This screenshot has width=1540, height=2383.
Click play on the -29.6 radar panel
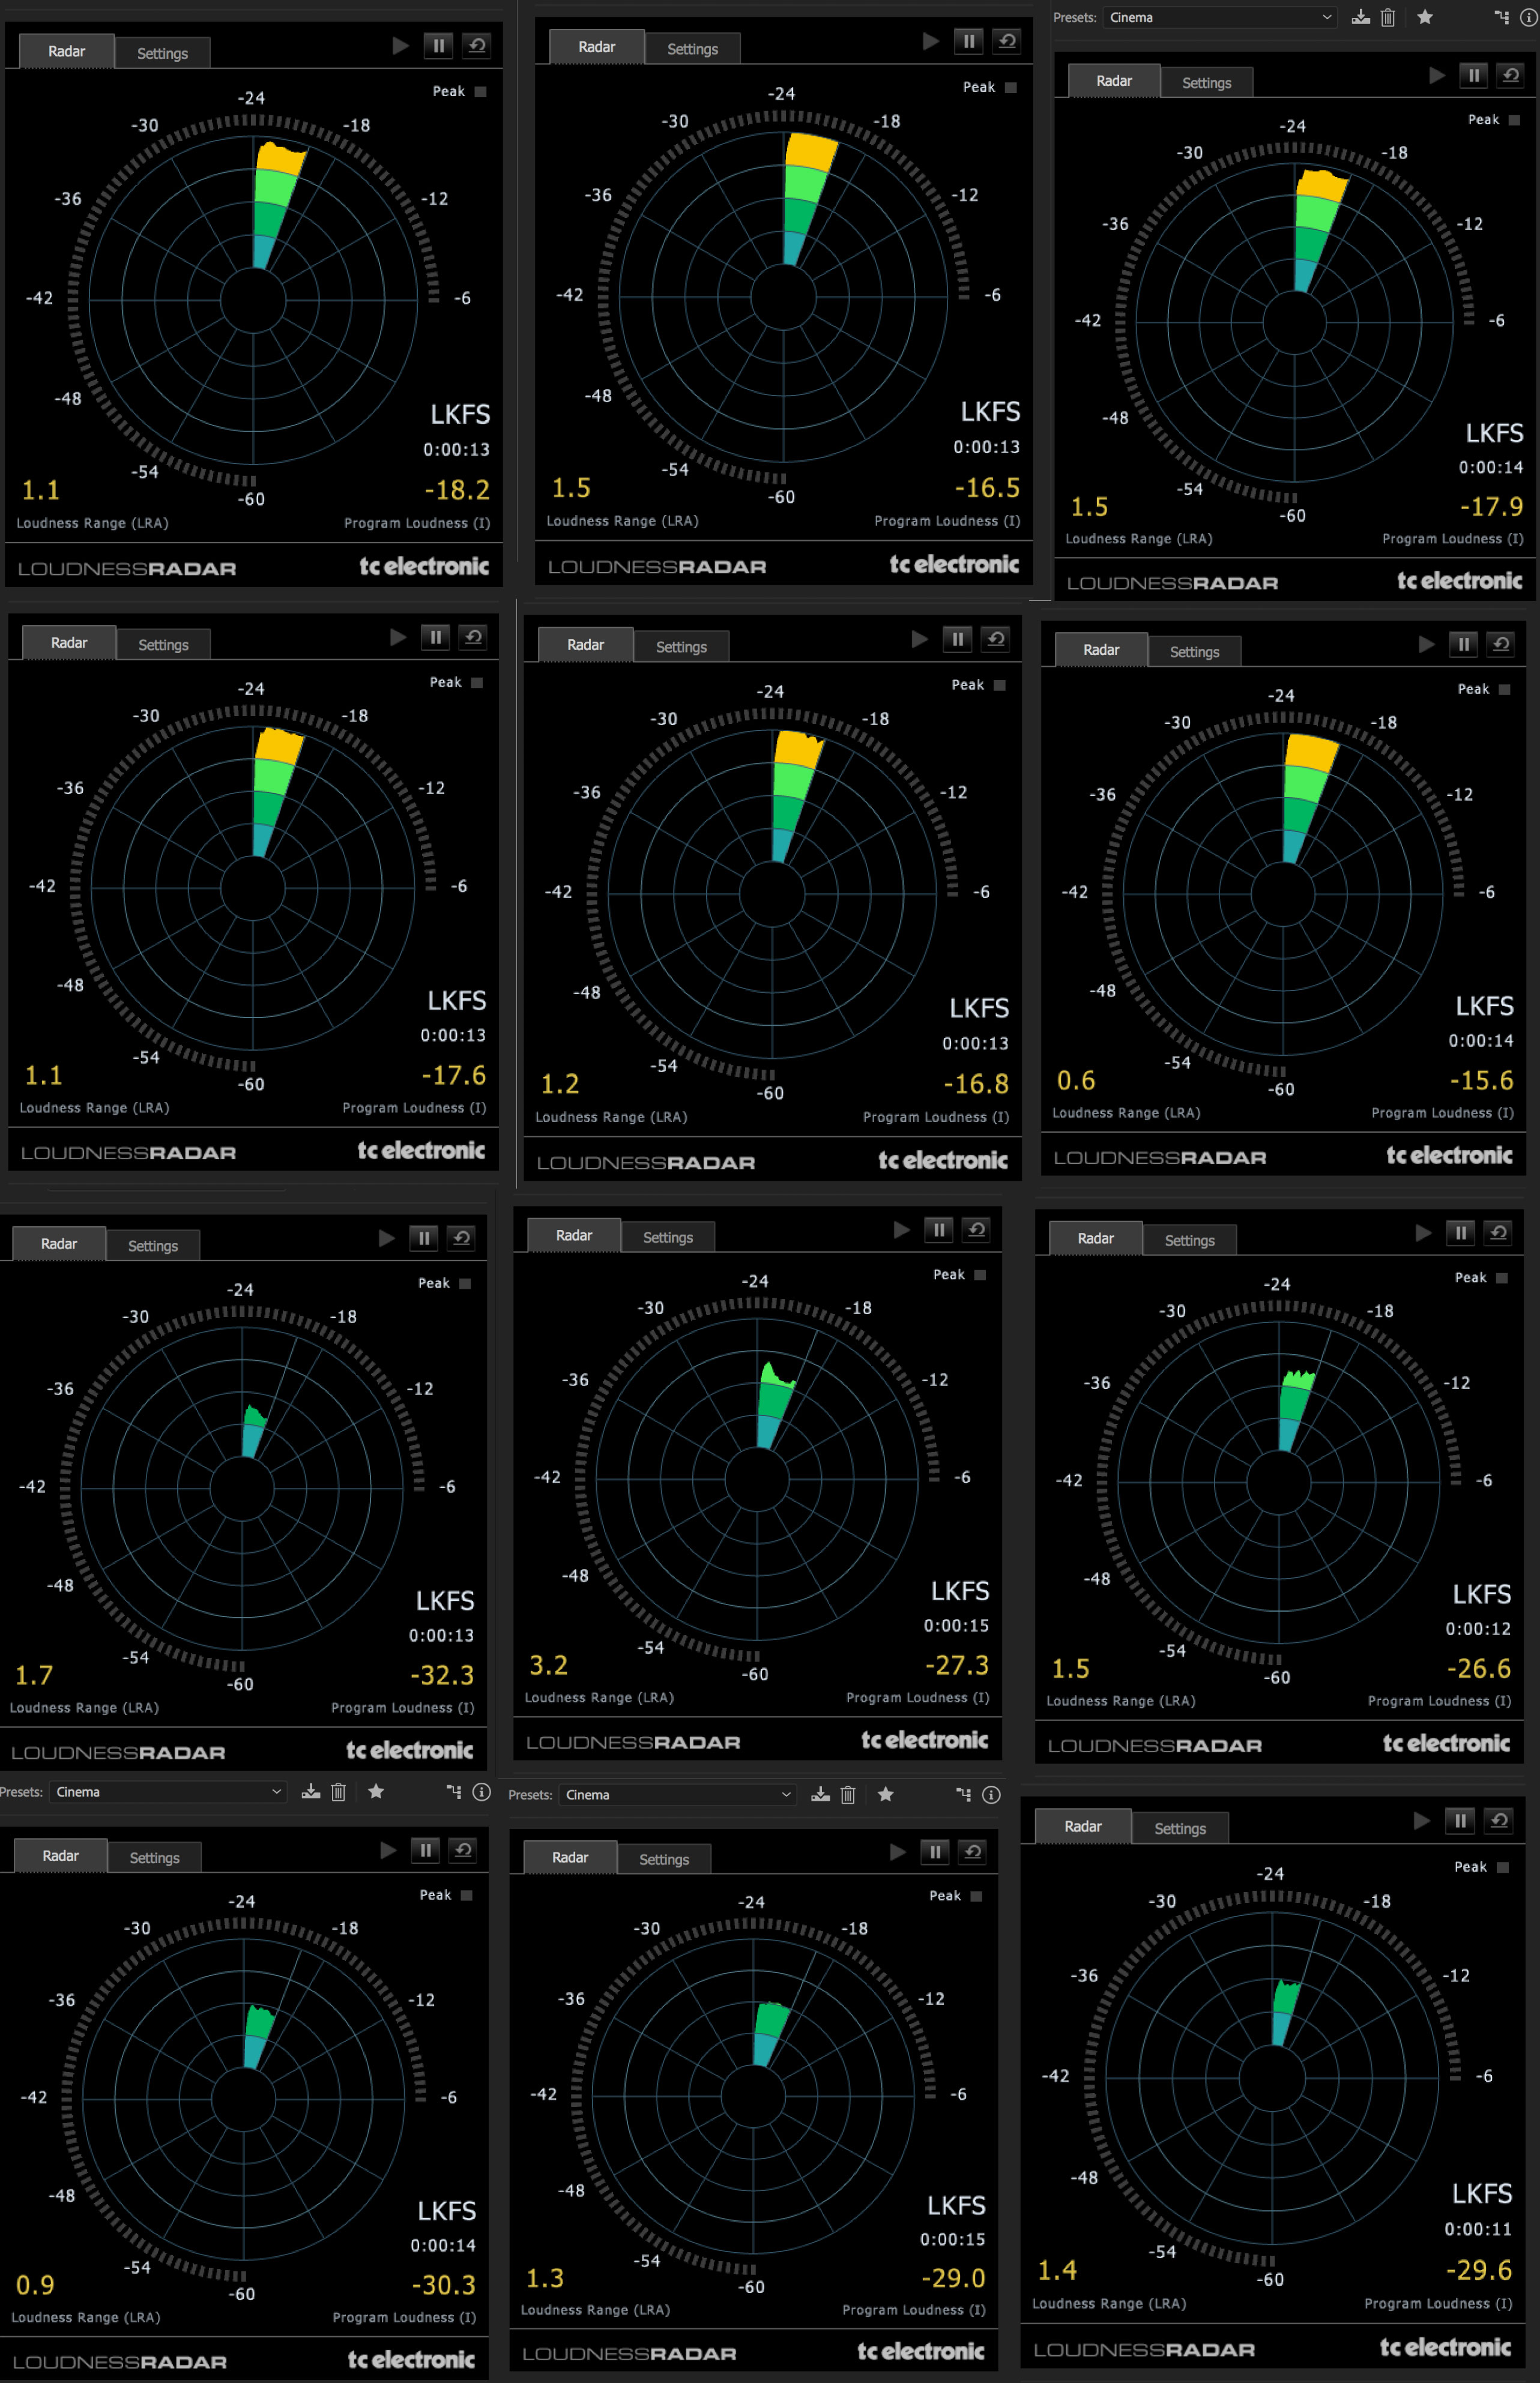point(1421,1821)
